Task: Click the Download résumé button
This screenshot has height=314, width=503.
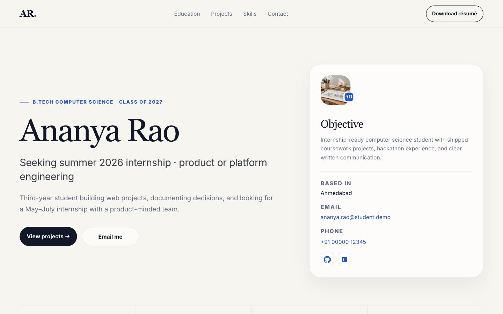Action: [454, 14]
